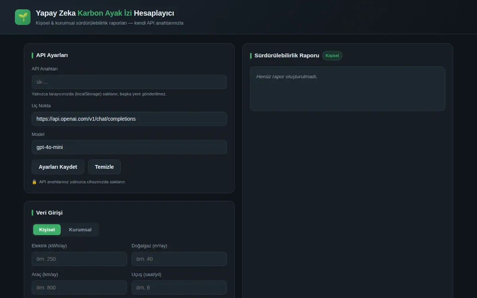This screenshot has height=298, width=477.
Task: Click the Veri Girişi section heading
Action: [49, 213]
